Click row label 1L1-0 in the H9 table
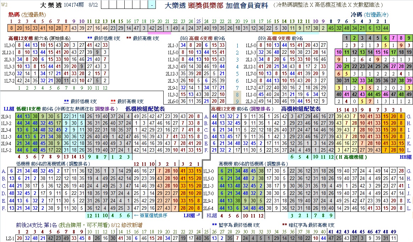413x242 pixels. (251, 94)
